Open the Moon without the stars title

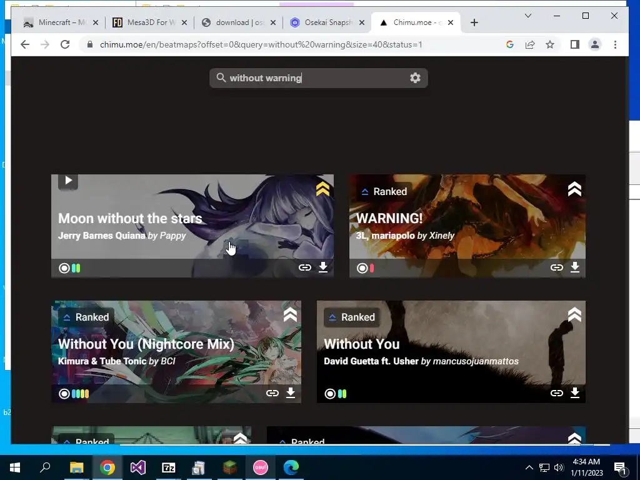[x=130, y=218]
